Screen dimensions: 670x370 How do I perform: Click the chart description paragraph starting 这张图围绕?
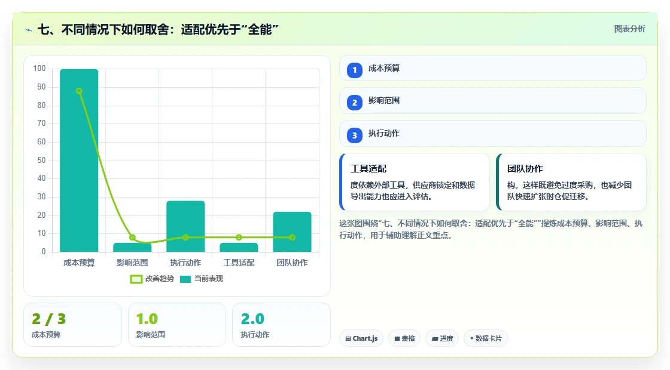pyautogui.click(x=491, y=229)
